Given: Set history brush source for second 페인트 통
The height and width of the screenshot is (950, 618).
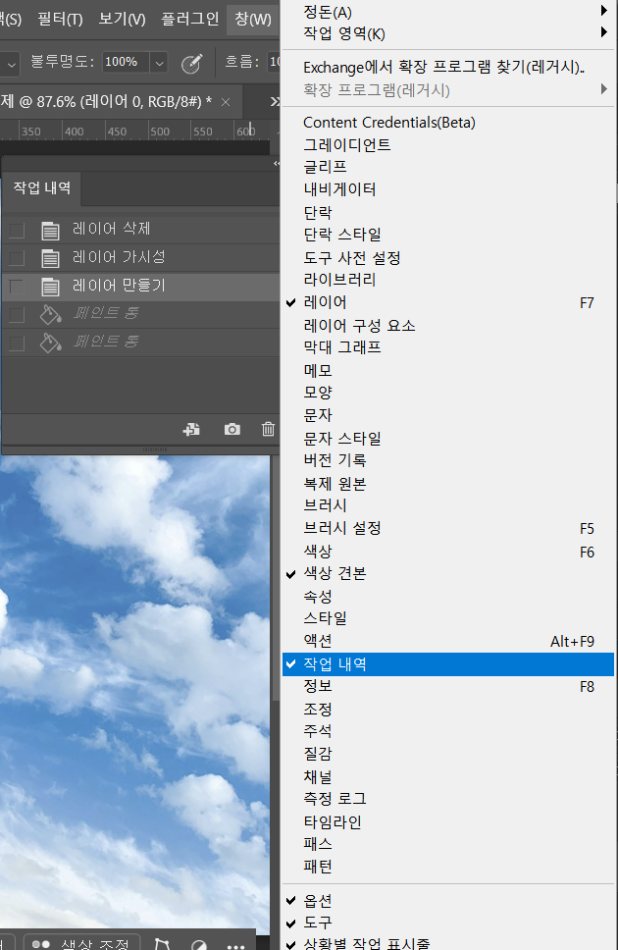Looking at the screenshot, I should coord(17,343).
